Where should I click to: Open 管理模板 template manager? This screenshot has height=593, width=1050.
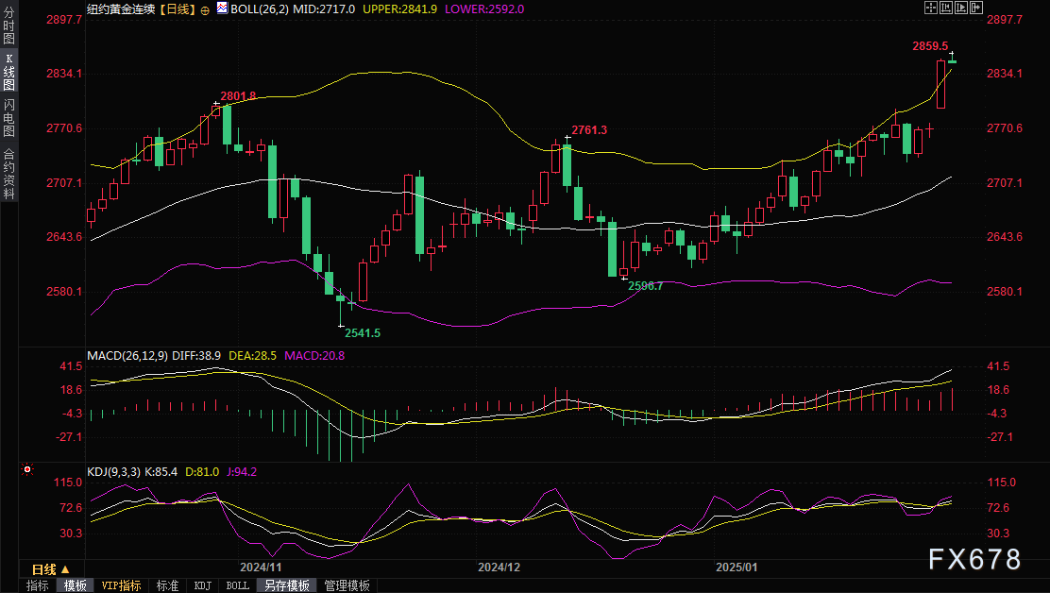pos(347,585)
